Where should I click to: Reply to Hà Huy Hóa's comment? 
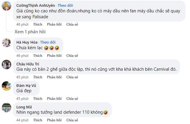(x=54, y=56)
